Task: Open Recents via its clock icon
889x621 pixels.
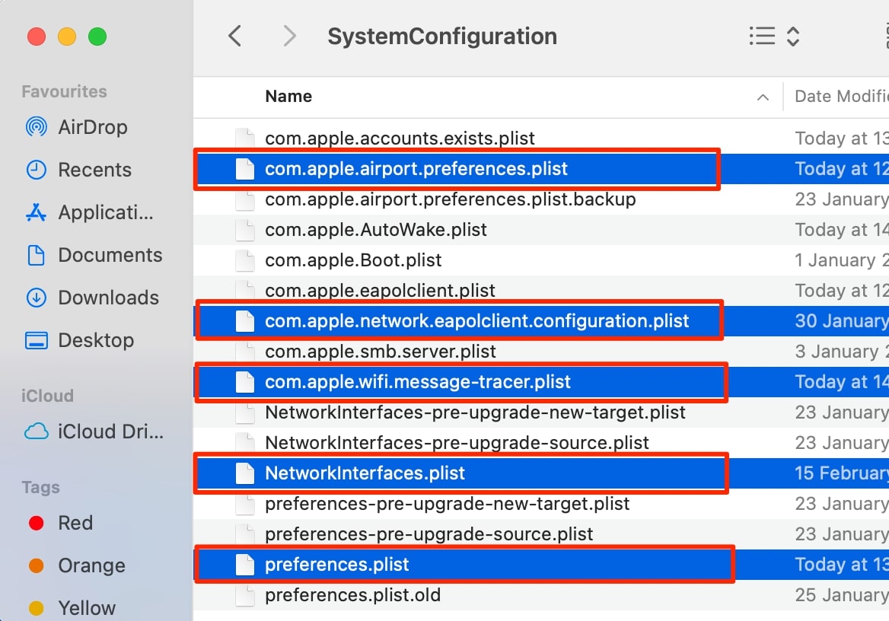Action: [37, 170]
